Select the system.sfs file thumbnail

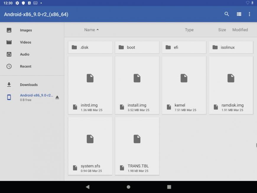click(90, 139)
